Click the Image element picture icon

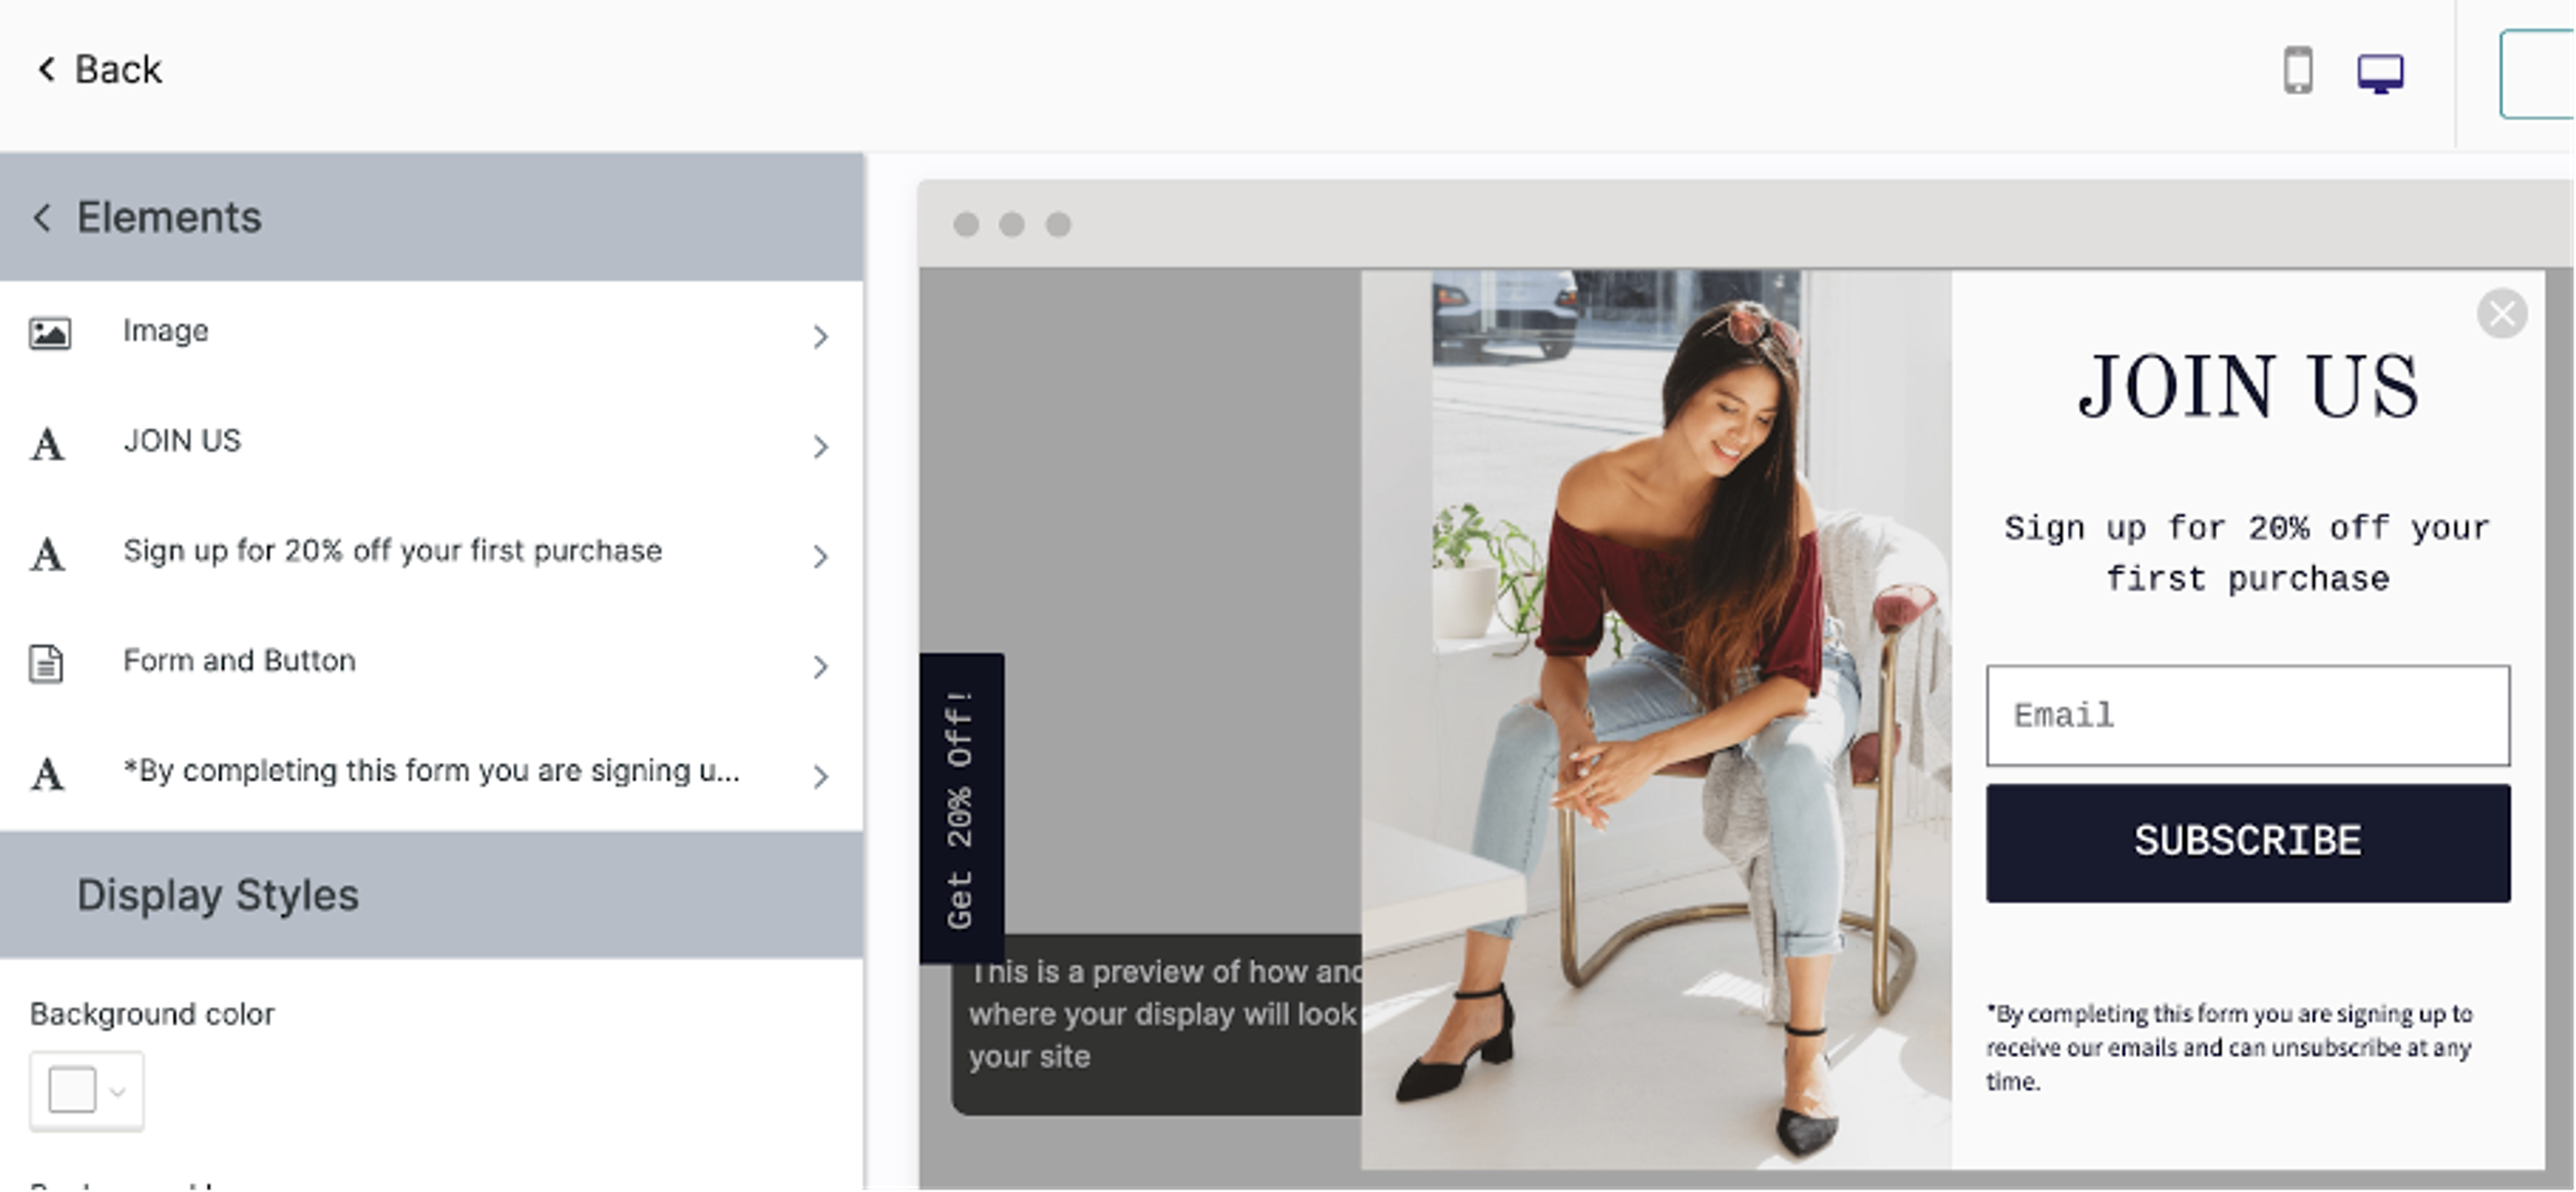tap(49, 332)
